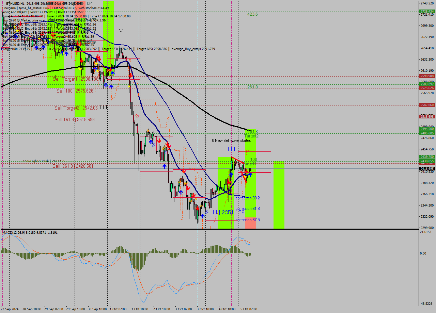
Task: Click the 'Target 685: 2958.376' text
Action: (152, 49)
